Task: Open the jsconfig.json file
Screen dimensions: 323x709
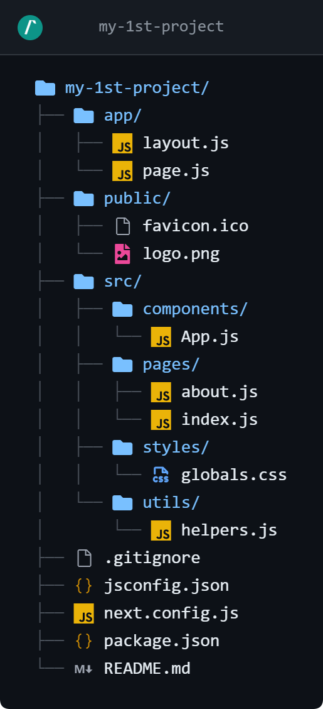Action: (x=166, y=586)
